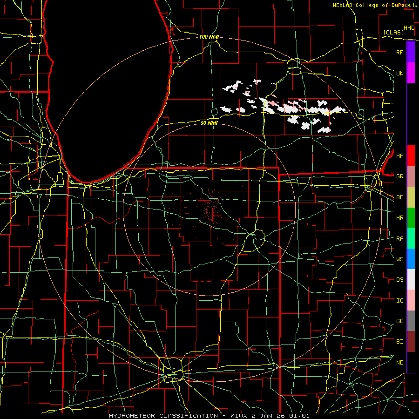Click the RF legend label
Screen dimensions: 419x419
(399, 52)
